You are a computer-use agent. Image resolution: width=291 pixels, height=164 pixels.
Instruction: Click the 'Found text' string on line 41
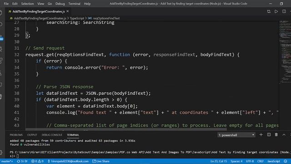pyautogui.click(x=95, y=113)
